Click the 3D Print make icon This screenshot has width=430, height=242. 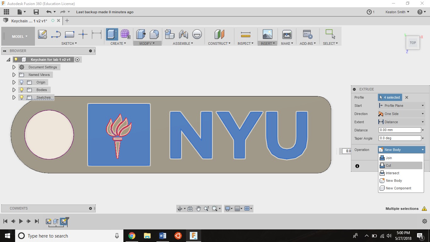(x=287, y=34)
